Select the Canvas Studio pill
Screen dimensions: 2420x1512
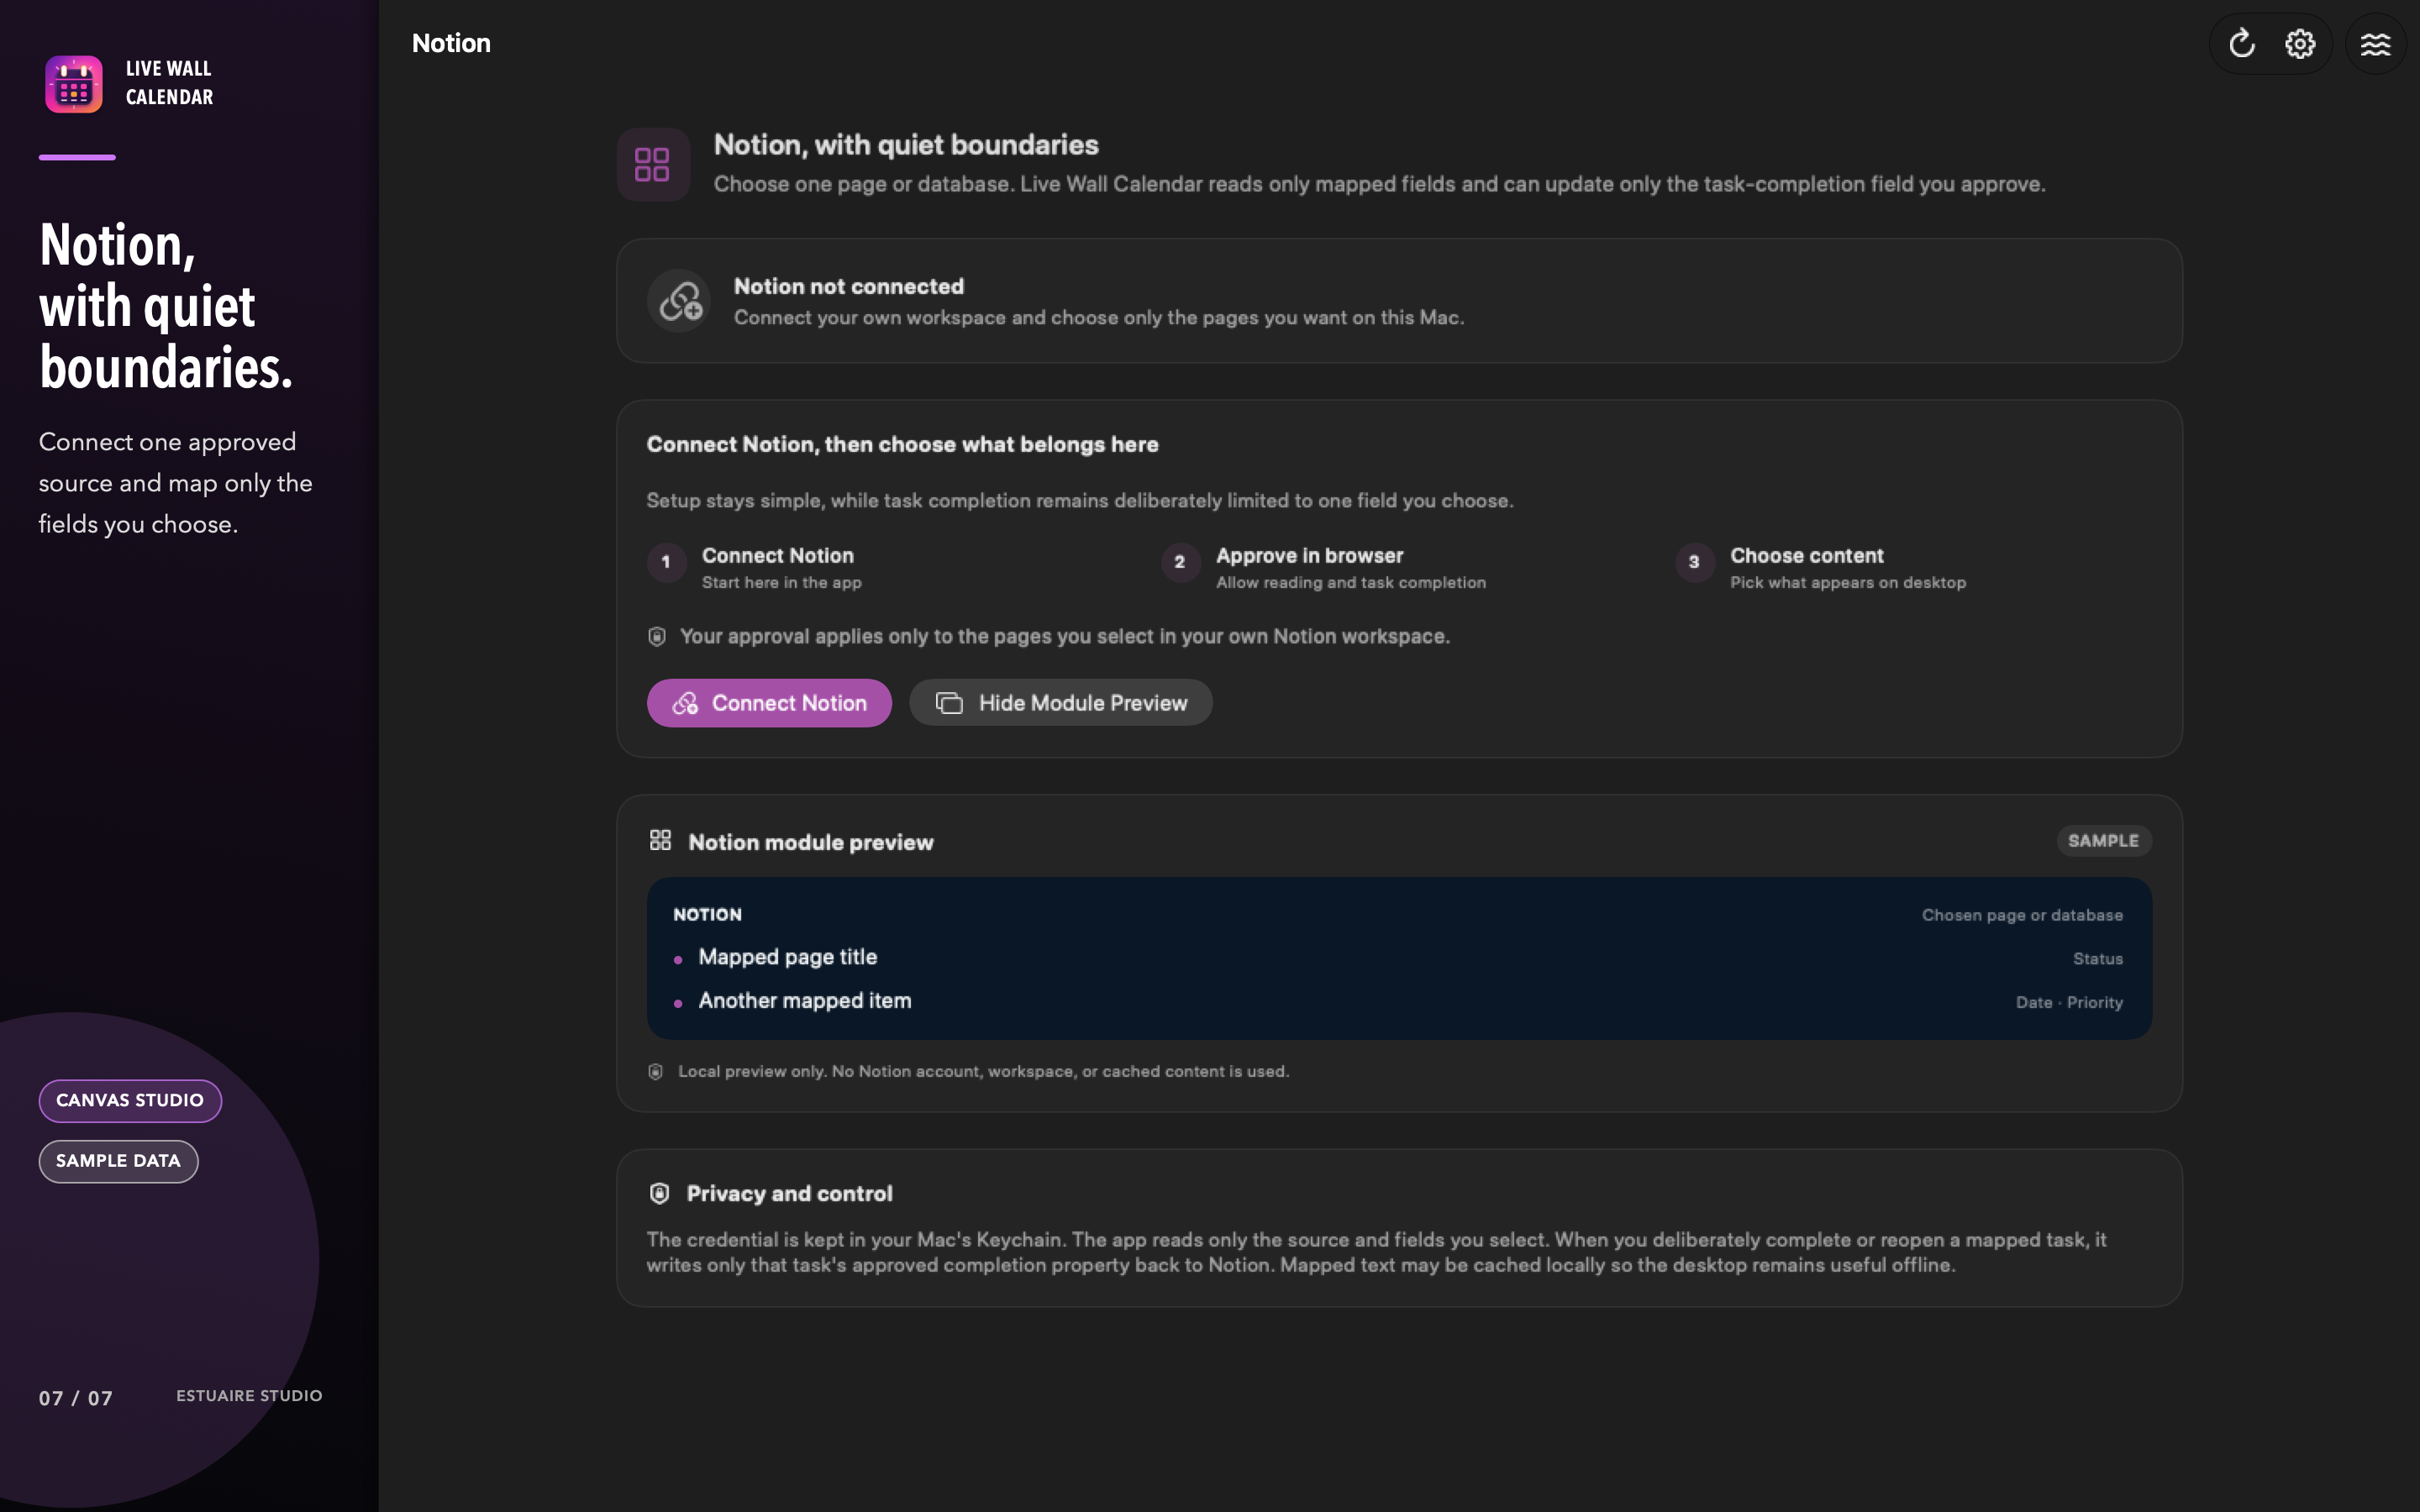pyautogui.click(x=130, y=1100)
